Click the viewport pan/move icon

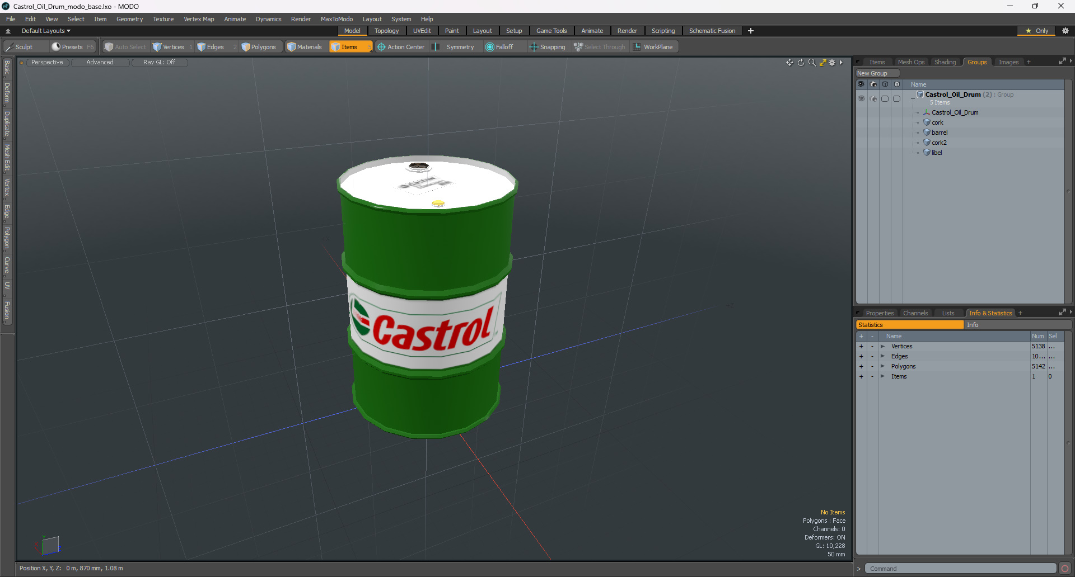tap(789, 63)
